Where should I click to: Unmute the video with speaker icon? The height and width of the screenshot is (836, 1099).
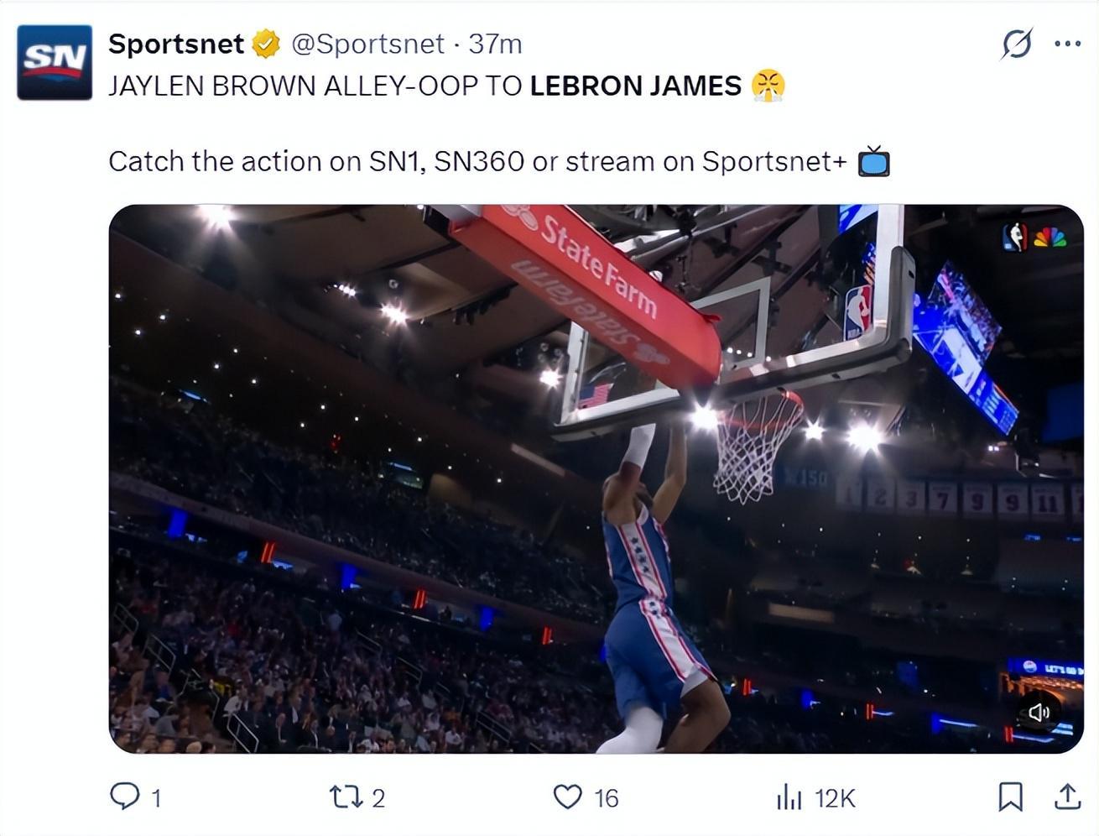pos(1039,713)
